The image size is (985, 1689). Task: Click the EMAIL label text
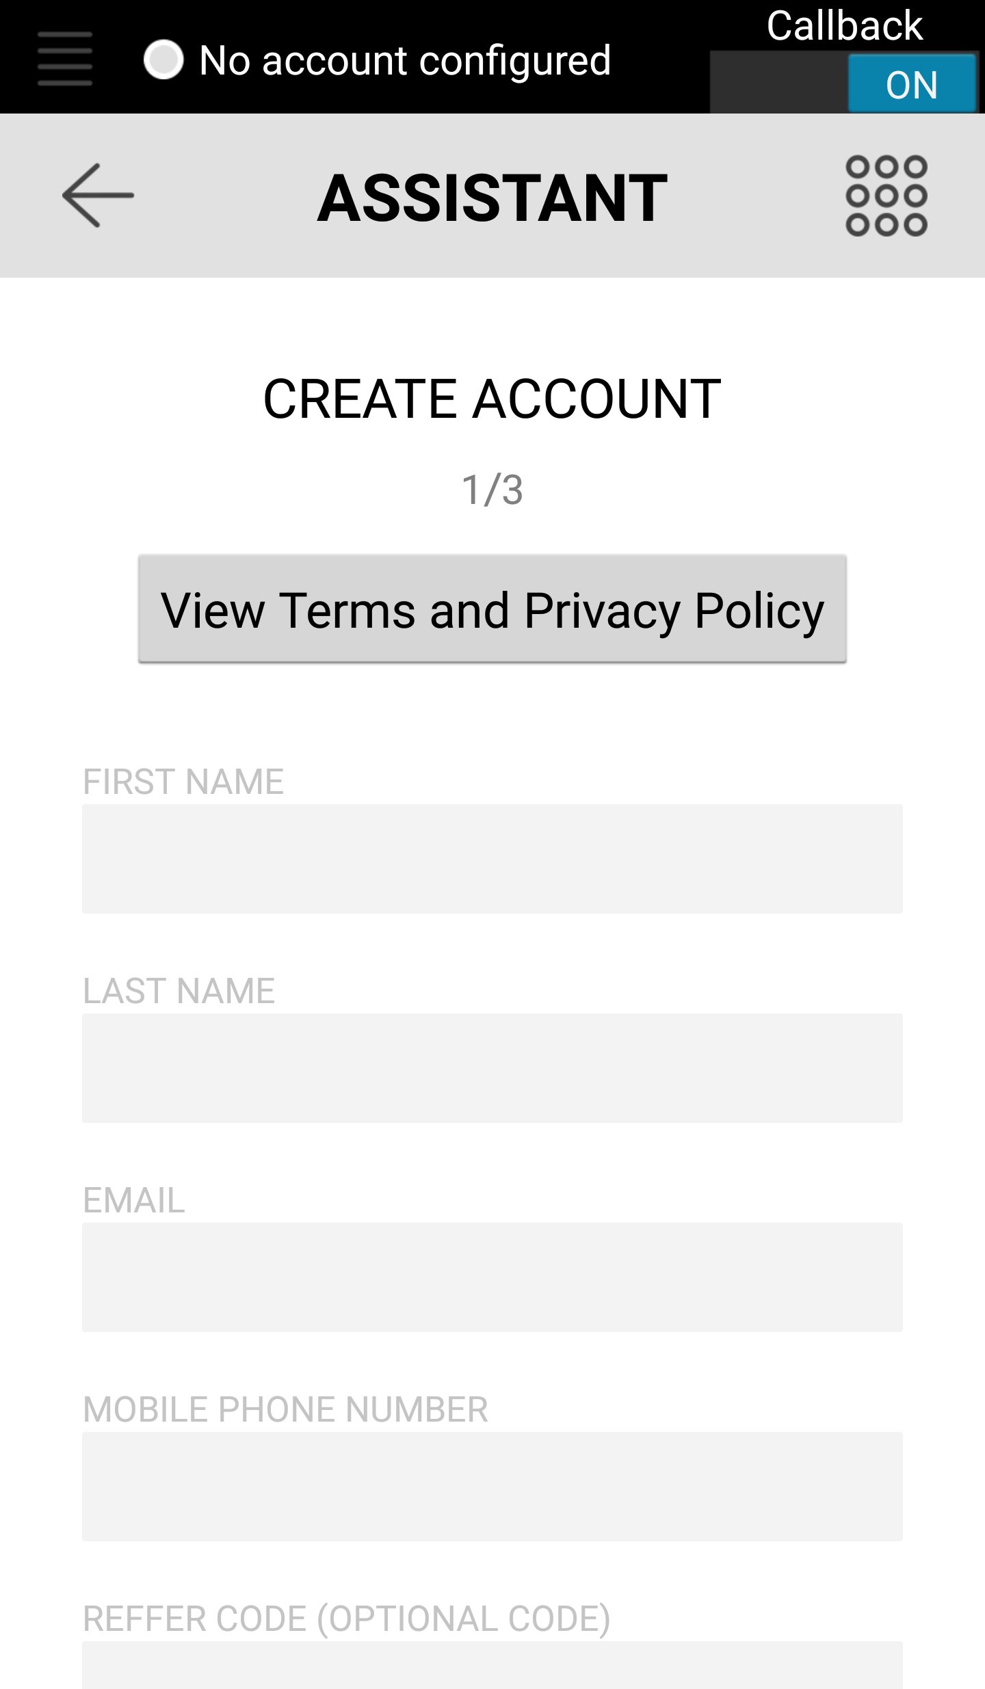coord(134,1200)
